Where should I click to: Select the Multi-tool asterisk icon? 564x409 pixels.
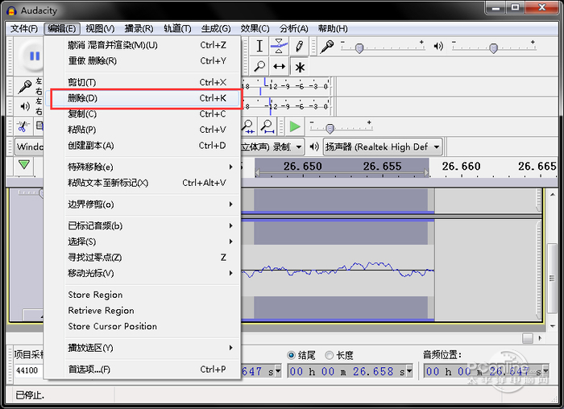pyautogui.click(x=300, y=67)
